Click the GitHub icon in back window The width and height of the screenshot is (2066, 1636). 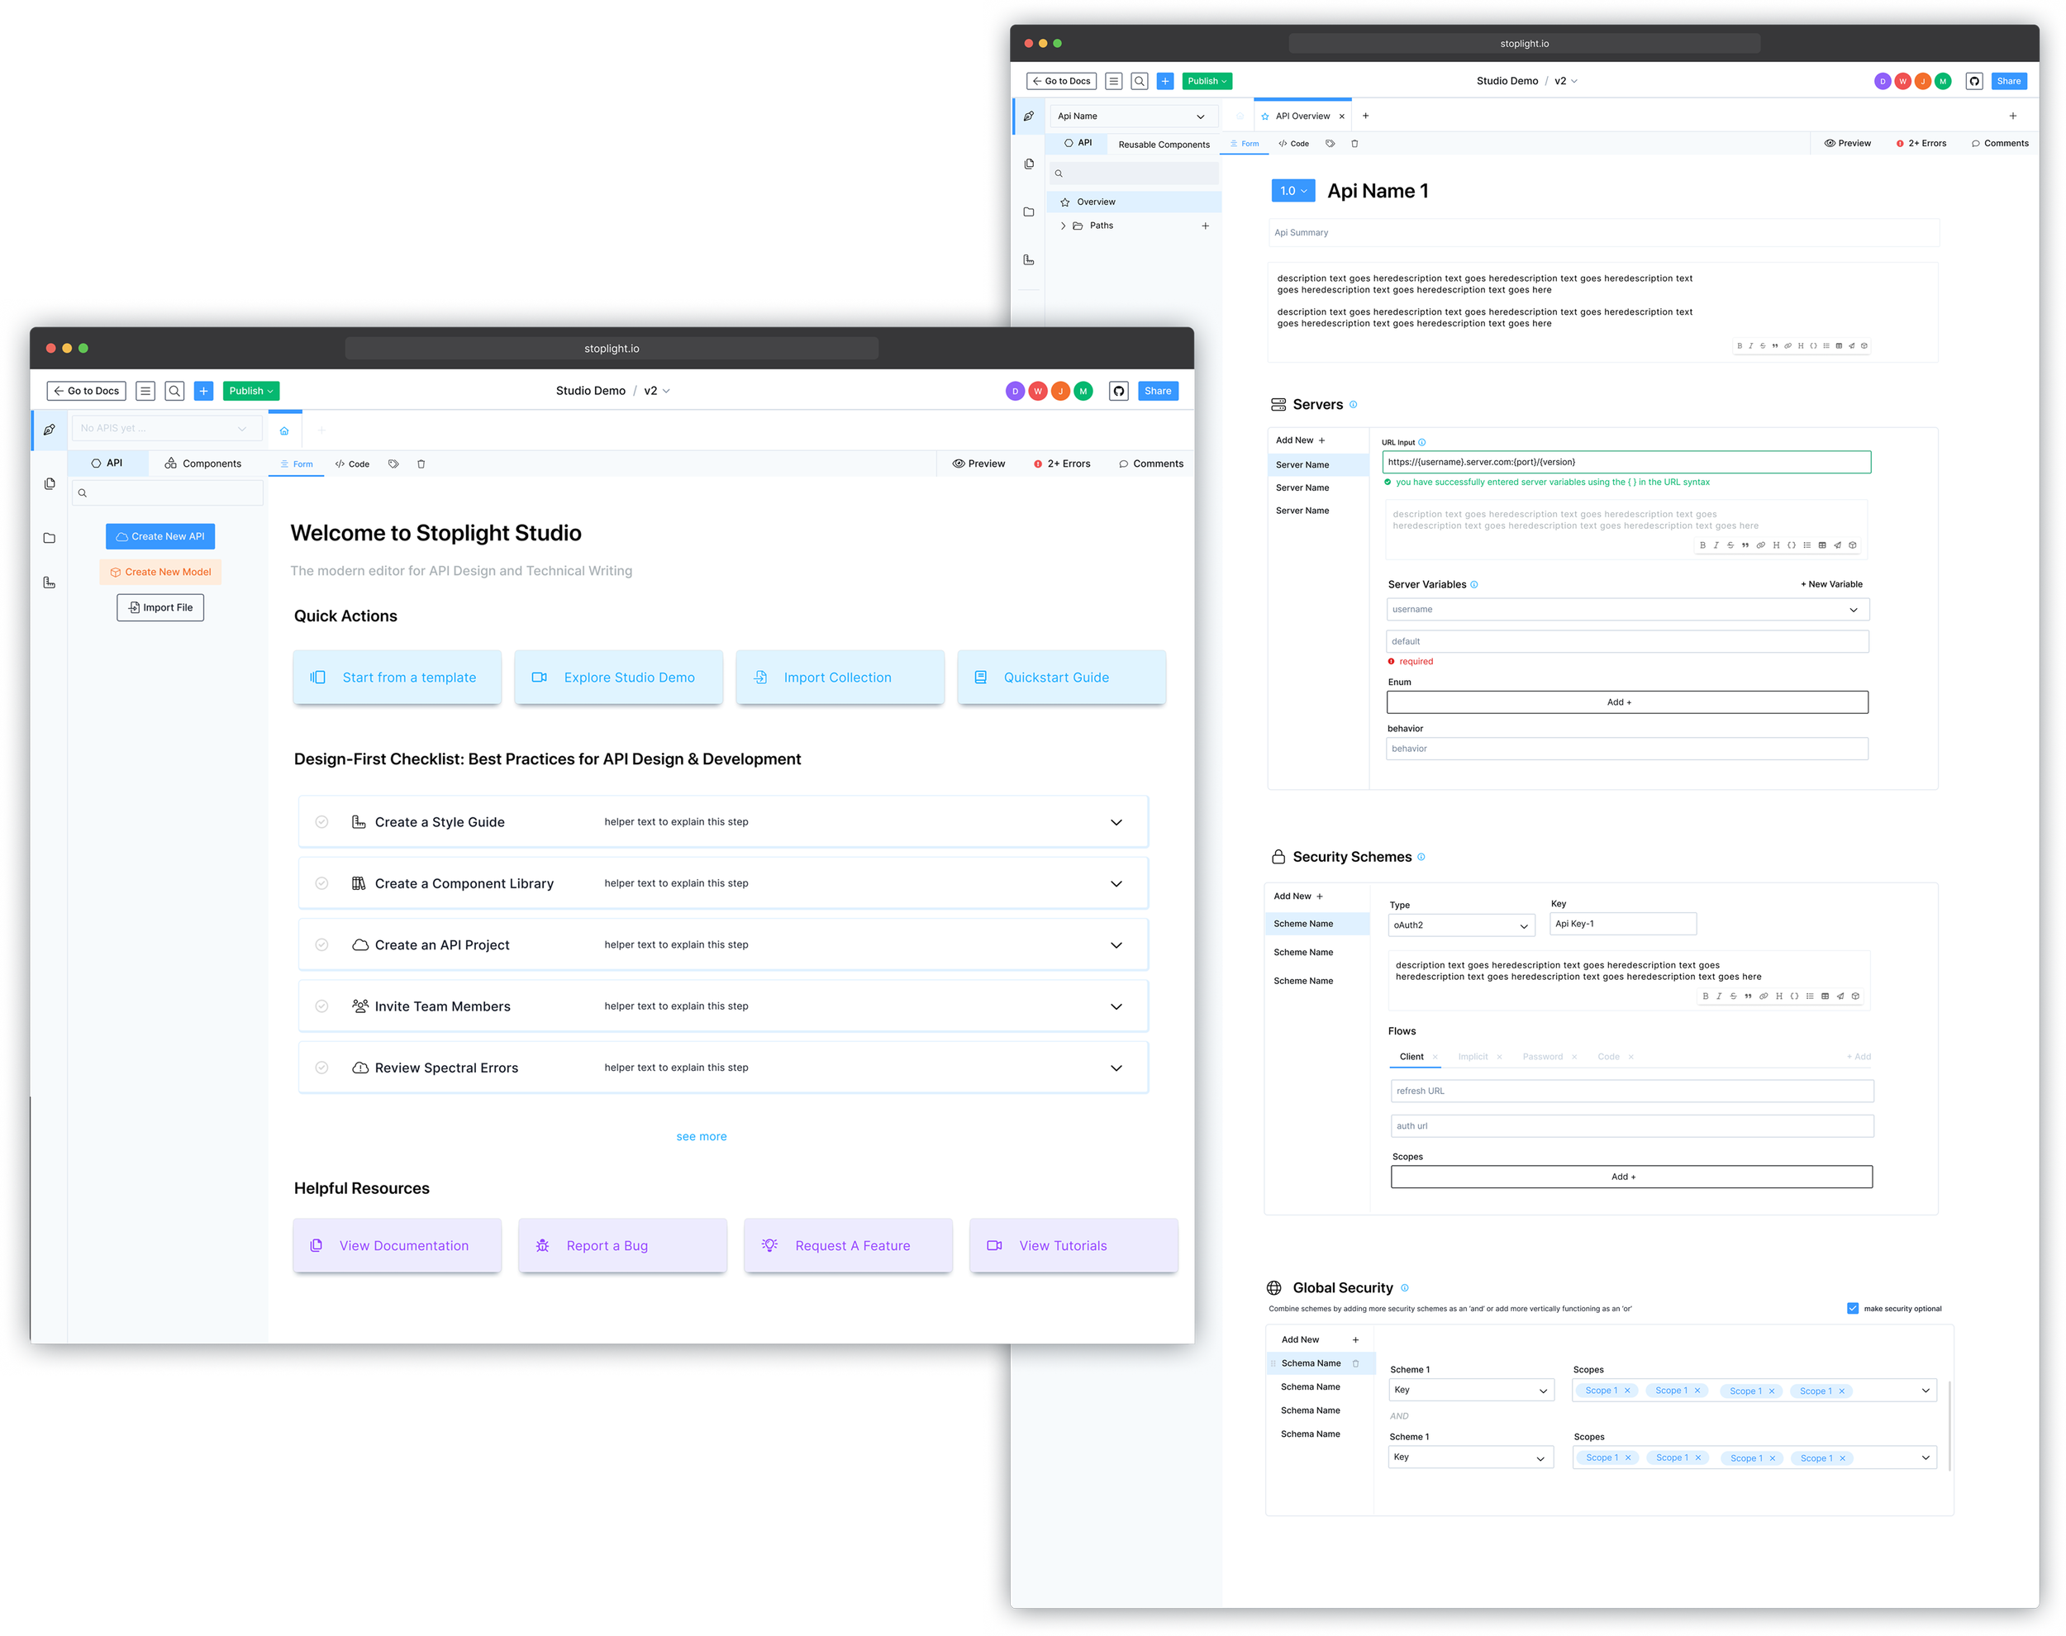point(1974,82)
